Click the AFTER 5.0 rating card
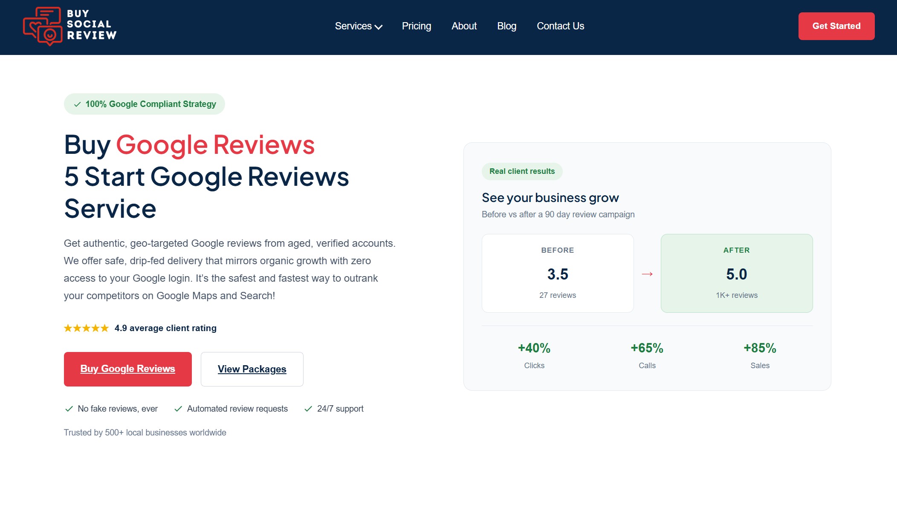This screenshot has height=522, width=897. coord(737,273)
